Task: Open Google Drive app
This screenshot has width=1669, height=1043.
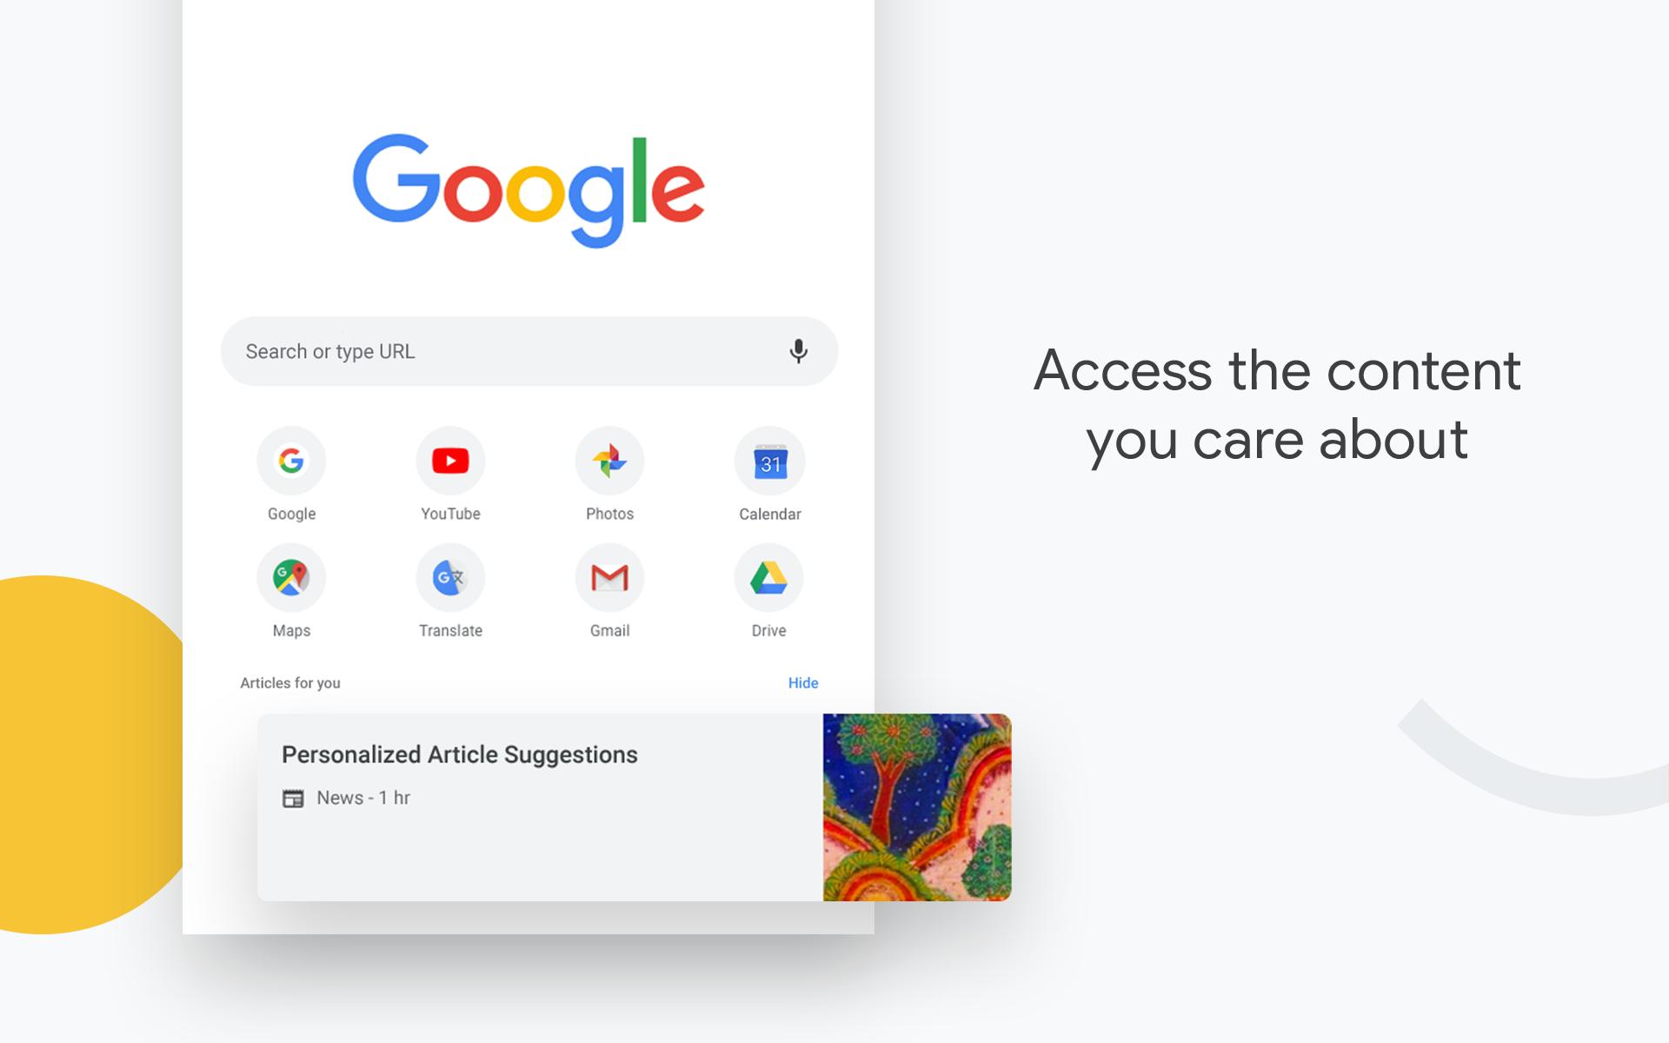Action: 768,577
